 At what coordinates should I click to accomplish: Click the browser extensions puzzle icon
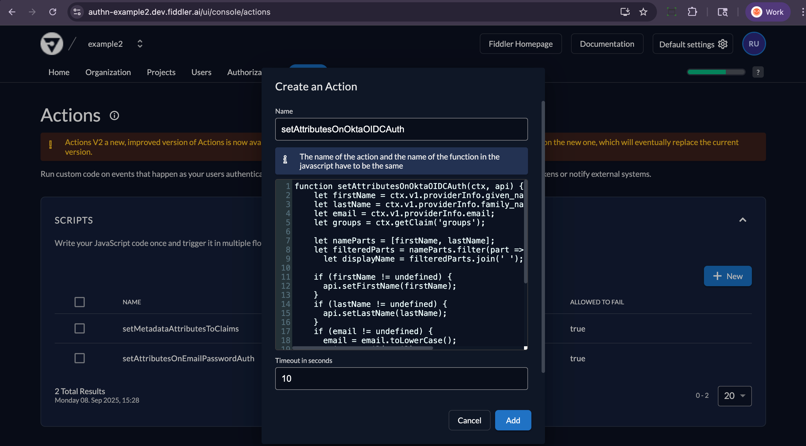[x=692, y=12]
